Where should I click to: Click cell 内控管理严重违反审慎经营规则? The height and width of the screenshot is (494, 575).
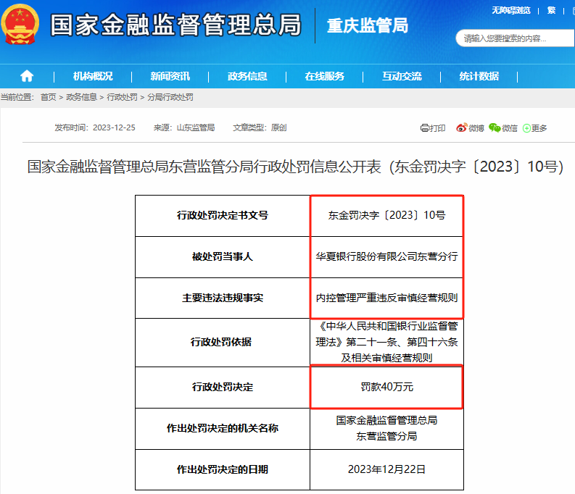[387, 298]
